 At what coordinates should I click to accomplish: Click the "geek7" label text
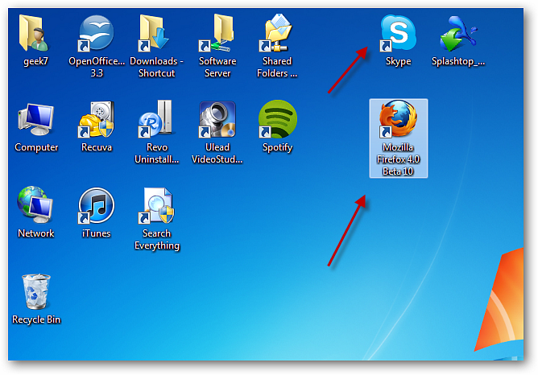35,61
